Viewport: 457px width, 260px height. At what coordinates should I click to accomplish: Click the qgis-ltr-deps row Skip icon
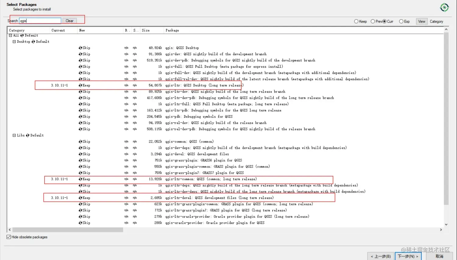click(80, 185)
